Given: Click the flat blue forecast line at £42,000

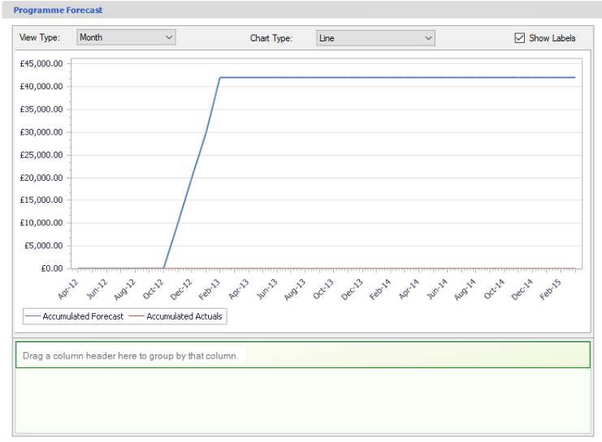Looking at the screenshot, I should pos(398,77).
